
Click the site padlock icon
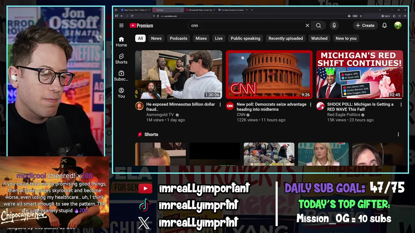[158, 16]
